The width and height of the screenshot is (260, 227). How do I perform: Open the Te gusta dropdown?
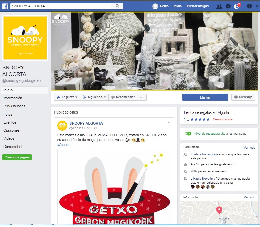[67, 97]
